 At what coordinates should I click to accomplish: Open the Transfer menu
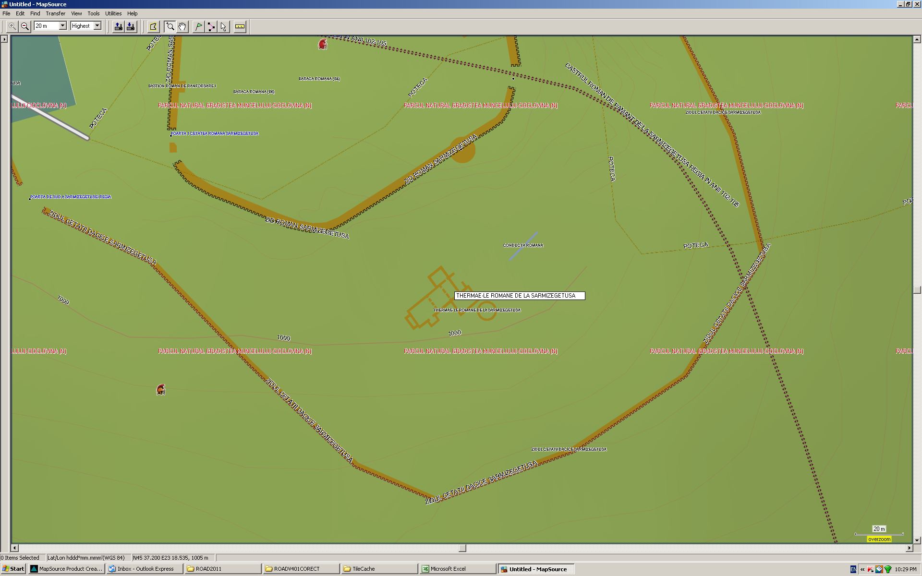click(56, 13)
